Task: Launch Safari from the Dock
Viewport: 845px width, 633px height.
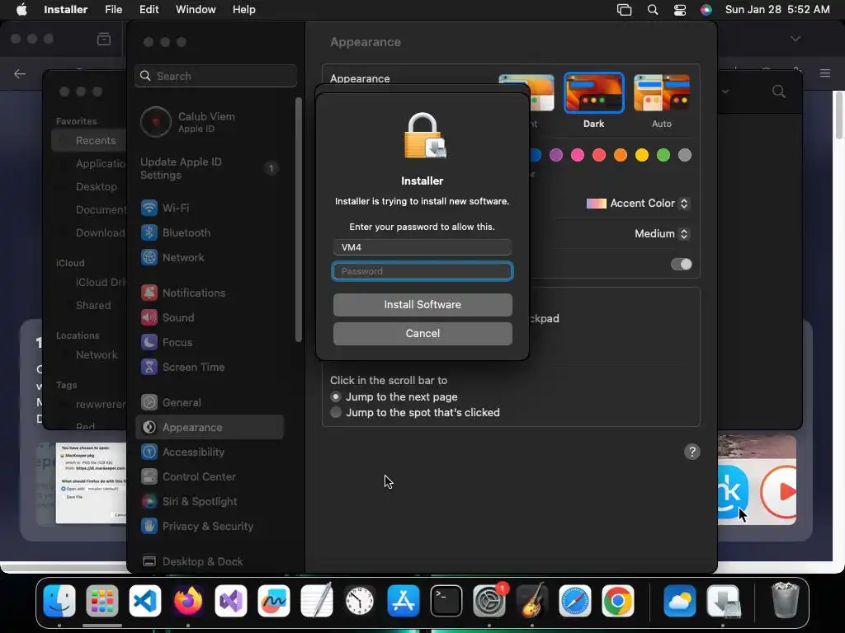Action: coord(575,601)
